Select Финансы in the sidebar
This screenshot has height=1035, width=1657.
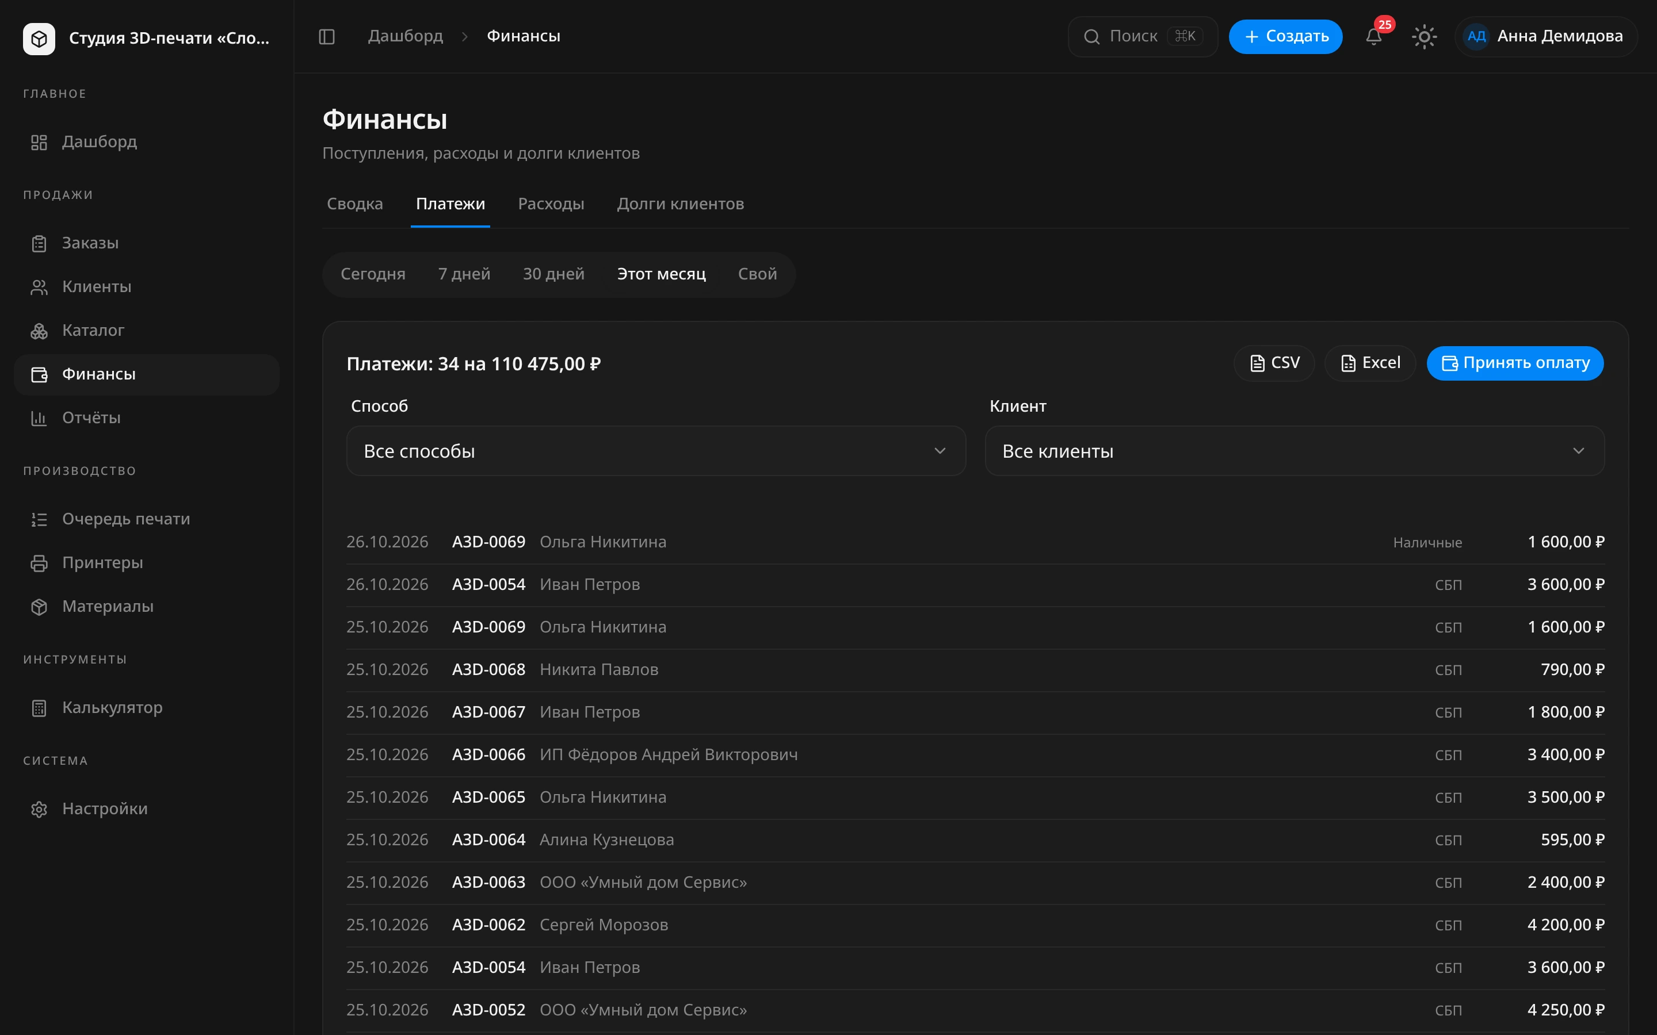coord(147,374)
